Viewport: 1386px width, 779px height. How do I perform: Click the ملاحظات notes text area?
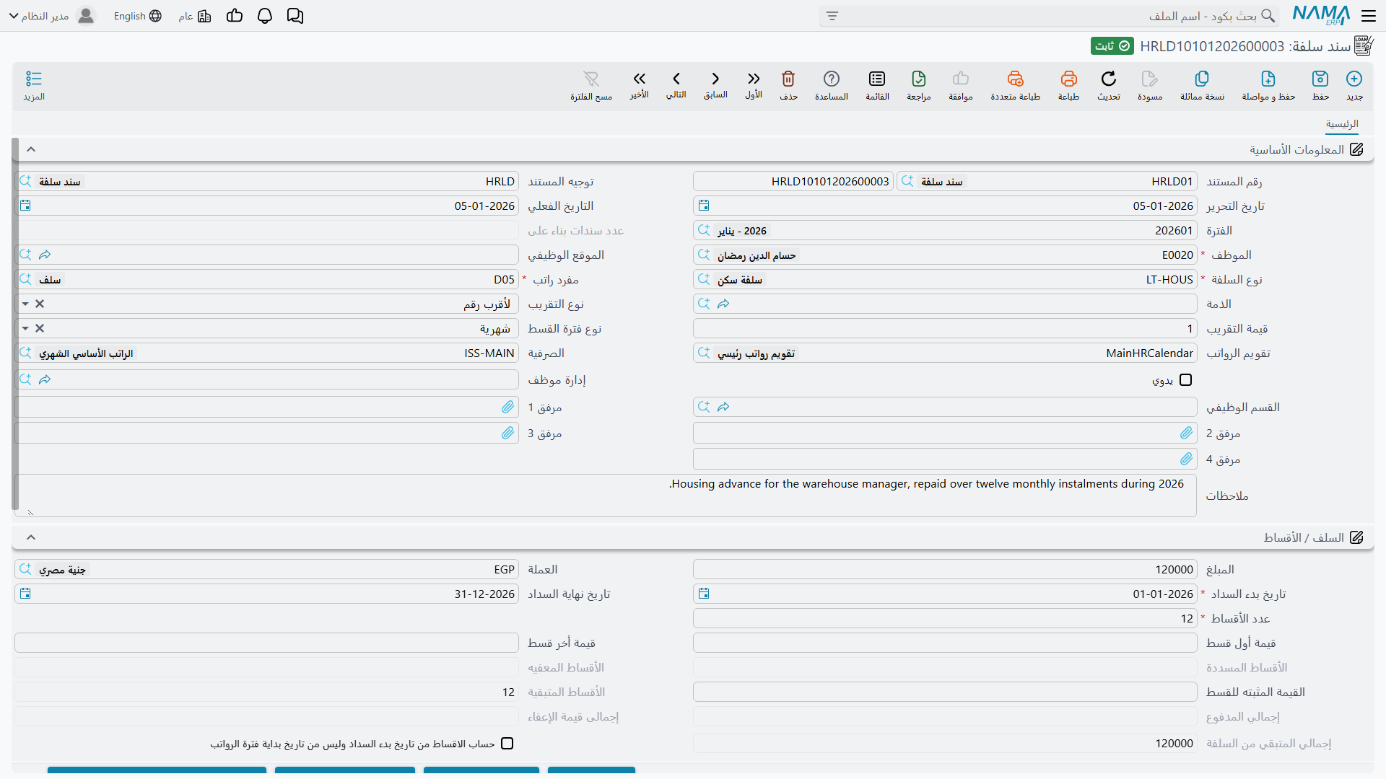click(605, 496)
